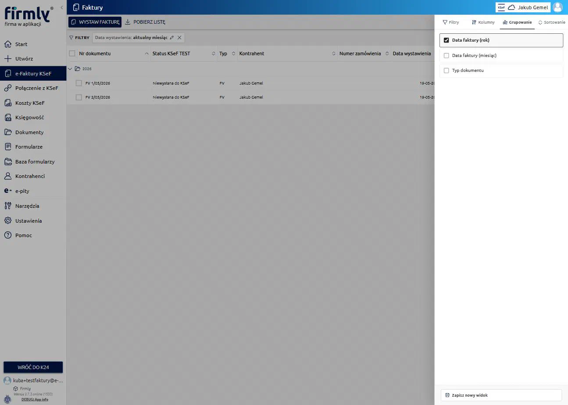Tick checkbox for FV 2/05/2026
Viewport: 568px width, 405px height.
point(79,97)
